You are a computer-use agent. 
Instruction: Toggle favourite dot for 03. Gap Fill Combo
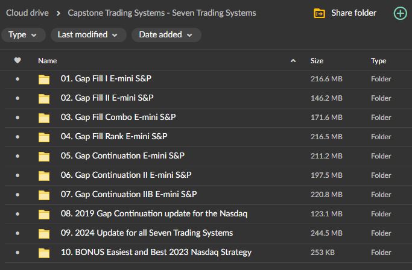pos(17,118)
